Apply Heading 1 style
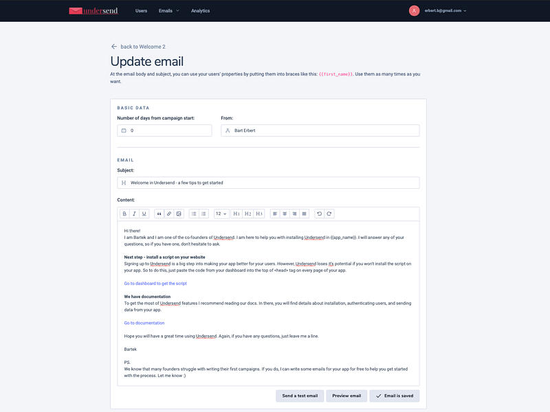 236,214
